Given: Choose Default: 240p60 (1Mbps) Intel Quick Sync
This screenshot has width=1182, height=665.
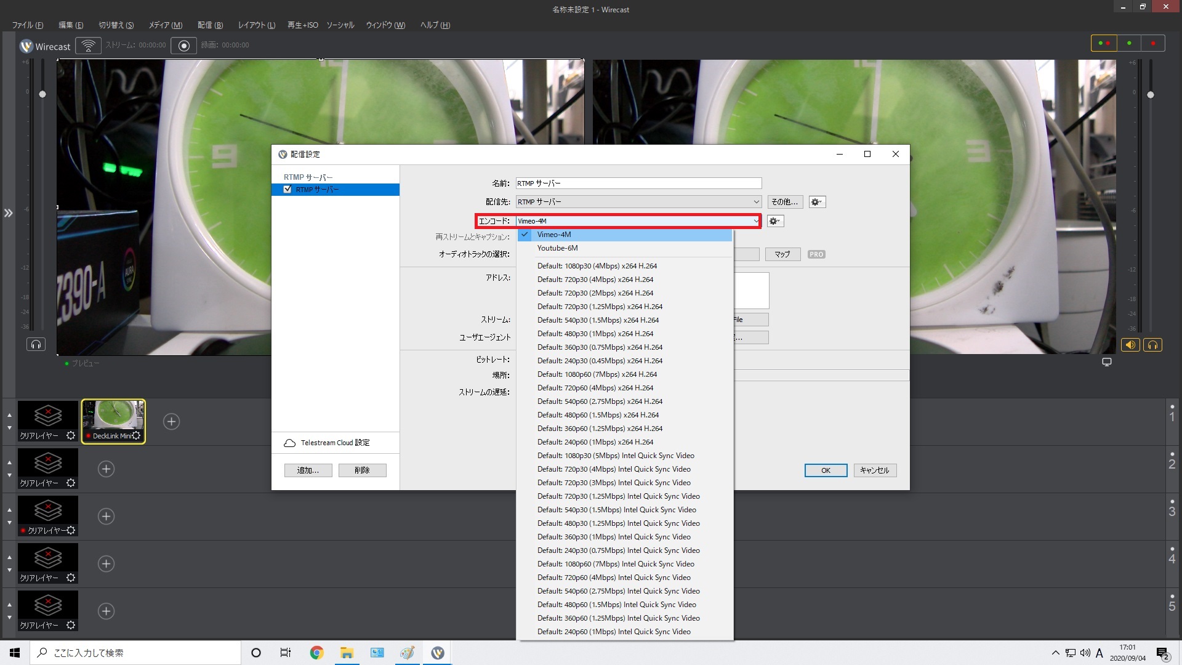Looking at the screenshot, I should pos(625,632).
